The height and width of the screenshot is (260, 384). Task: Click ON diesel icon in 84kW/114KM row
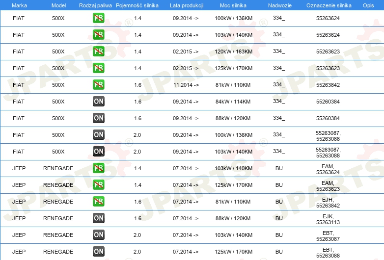click(98, 101)
